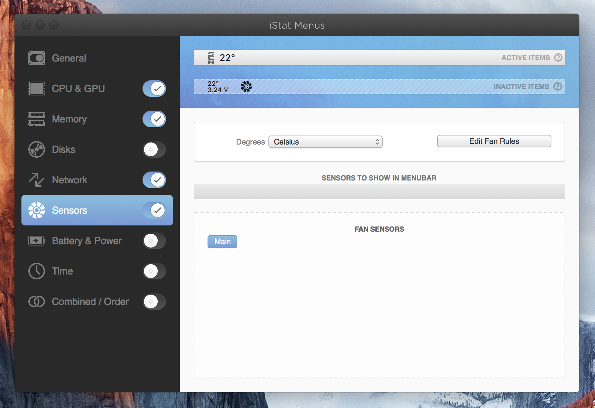
Task: Click the Edit Fan Rules button
Action: click(494, 141)
